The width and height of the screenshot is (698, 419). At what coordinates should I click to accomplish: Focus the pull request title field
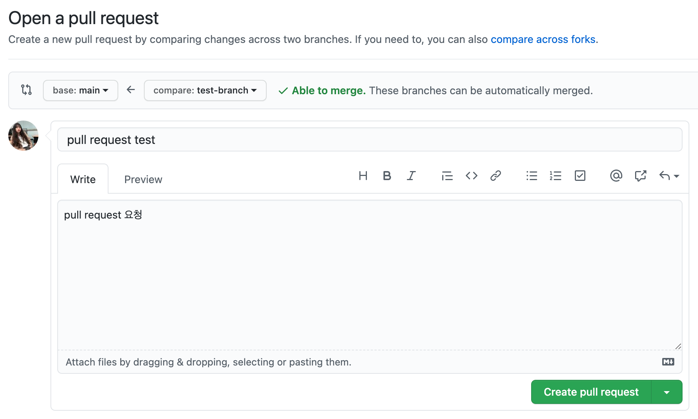click(x=370, y=139)
